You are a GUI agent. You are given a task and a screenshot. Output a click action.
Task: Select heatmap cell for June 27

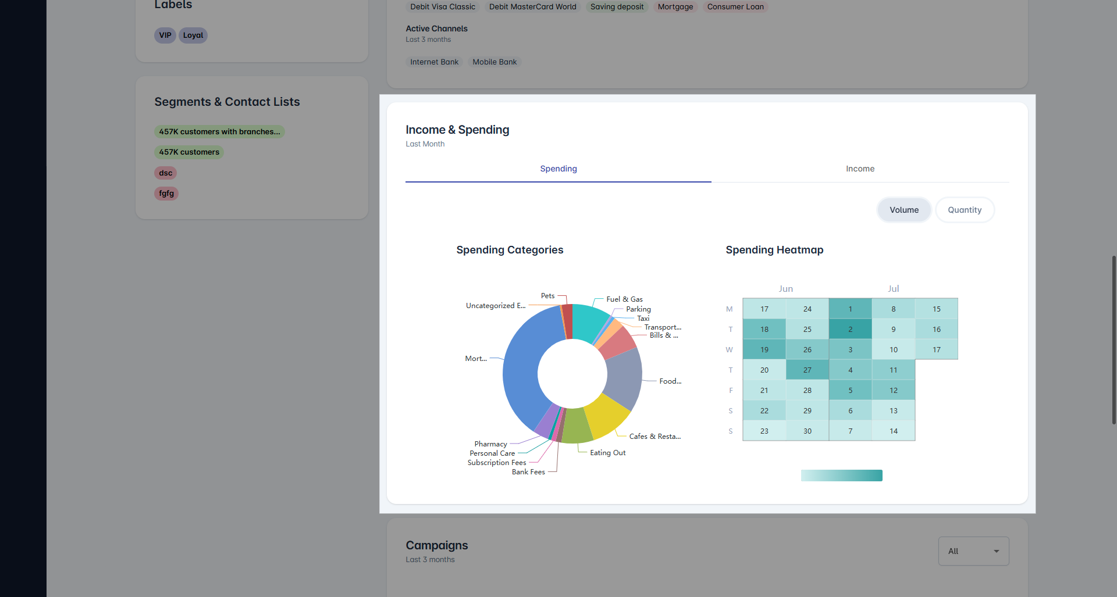point(807,370)
